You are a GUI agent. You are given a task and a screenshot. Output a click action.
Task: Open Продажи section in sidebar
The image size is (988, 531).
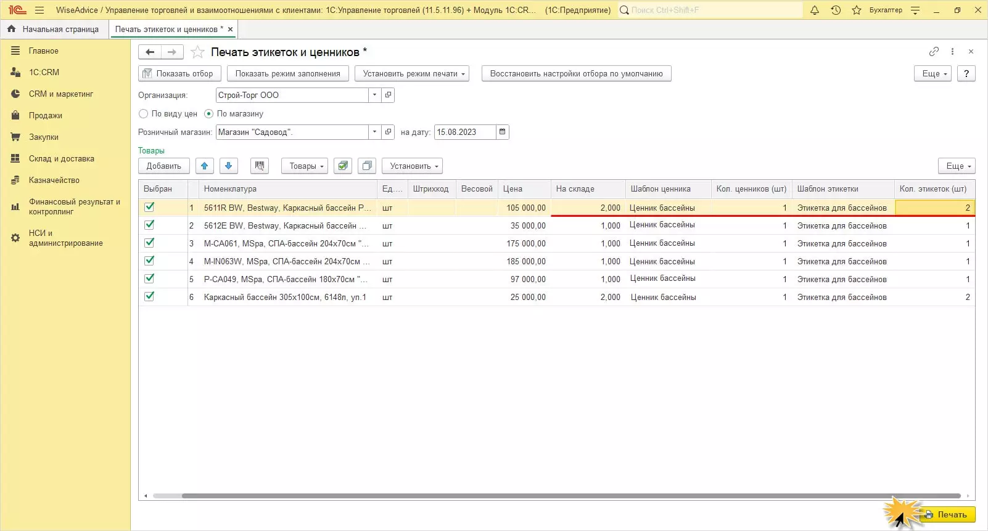pos(45,115)
